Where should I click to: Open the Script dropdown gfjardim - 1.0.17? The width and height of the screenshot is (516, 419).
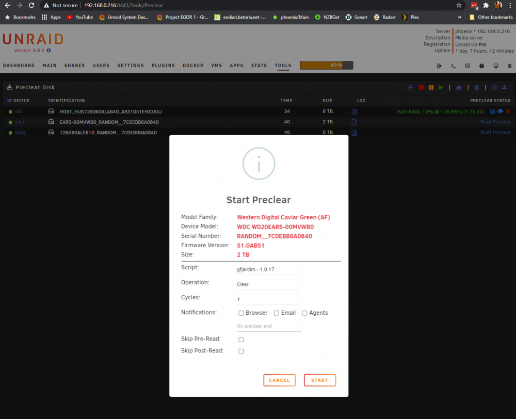[x=268, y=269]
